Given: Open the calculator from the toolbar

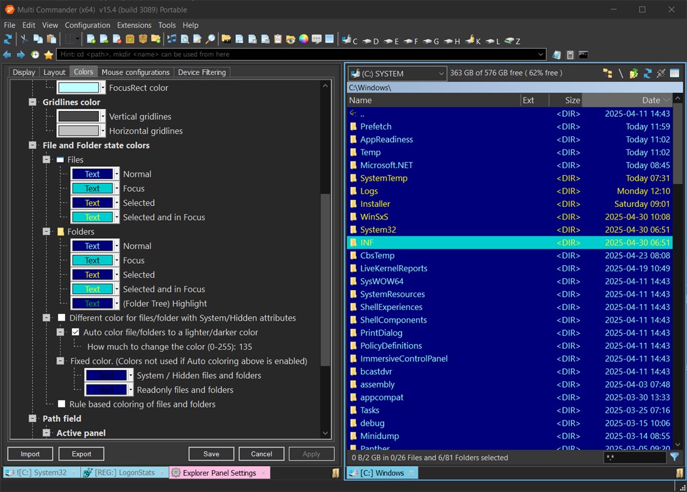Looking at the screenshot, I should tap(570, 56).
